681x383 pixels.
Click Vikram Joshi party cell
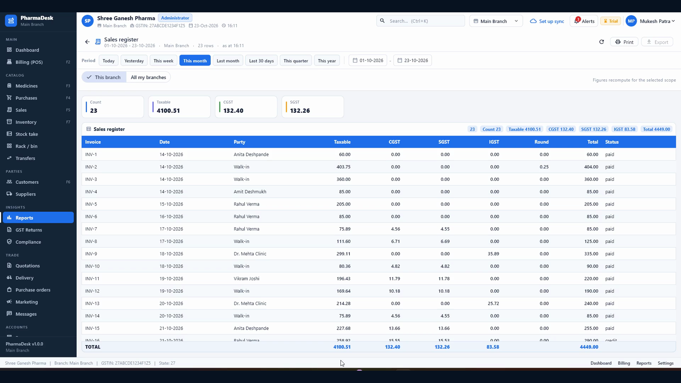(x=246, y=279)
